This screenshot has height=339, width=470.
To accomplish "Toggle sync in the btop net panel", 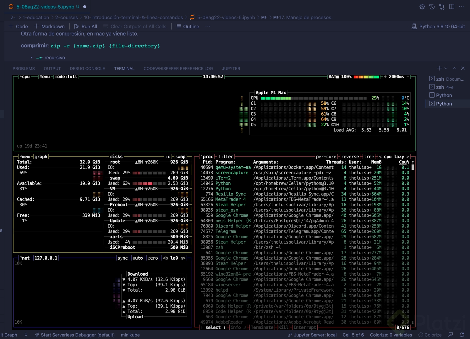I will click(123, 258).
